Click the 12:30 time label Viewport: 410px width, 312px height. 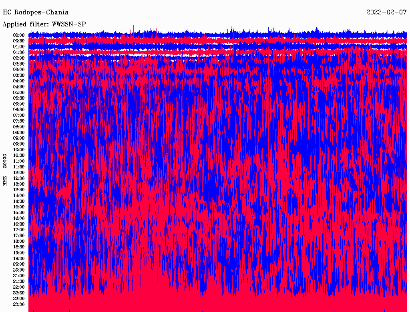pos(19,178)
